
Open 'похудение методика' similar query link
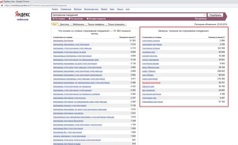(x=151, y=94)
